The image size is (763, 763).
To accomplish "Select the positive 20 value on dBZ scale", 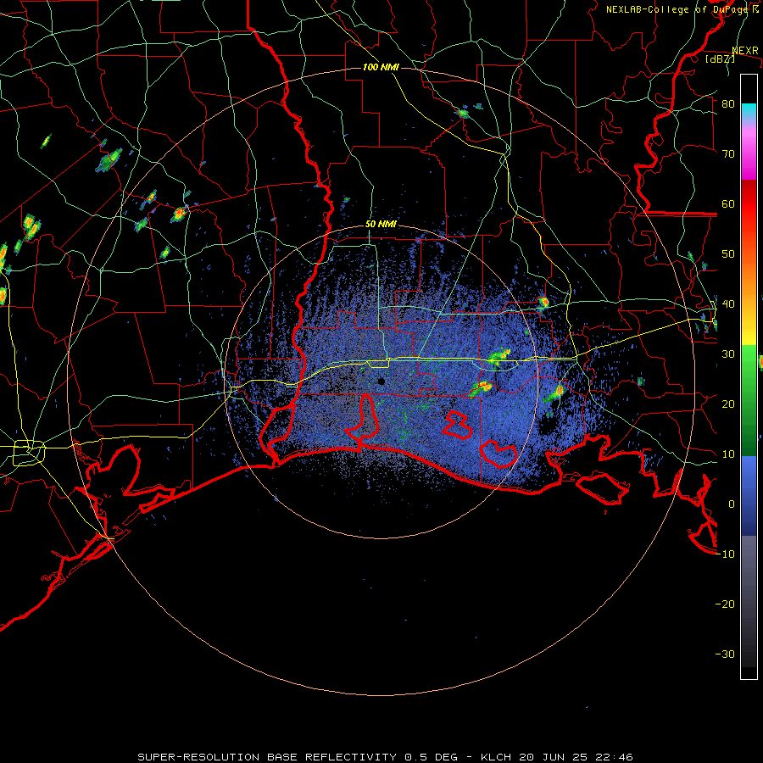I will pos(728,404).
